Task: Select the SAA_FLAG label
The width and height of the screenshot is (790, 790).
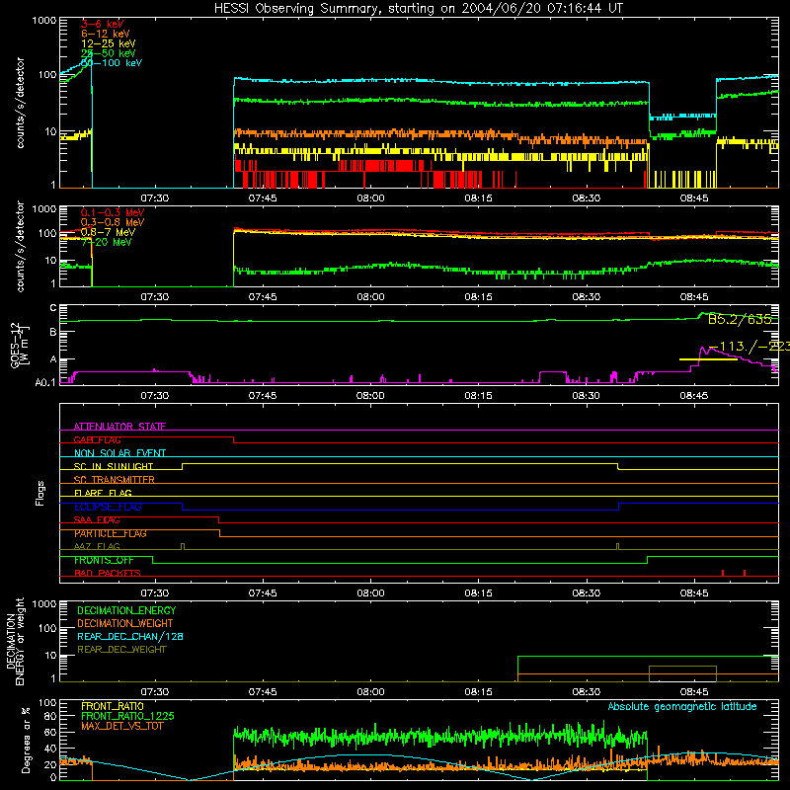Action: click(97, 520)
